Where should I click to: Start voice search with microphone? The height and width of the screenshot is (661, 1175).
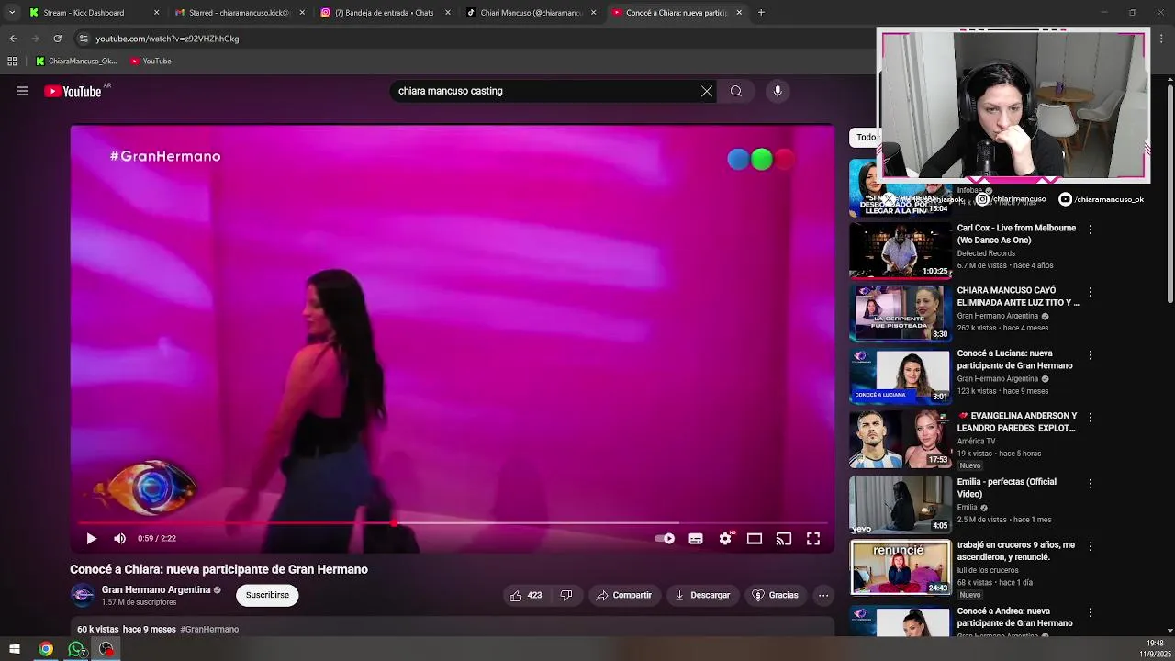[x=778, y=91]
